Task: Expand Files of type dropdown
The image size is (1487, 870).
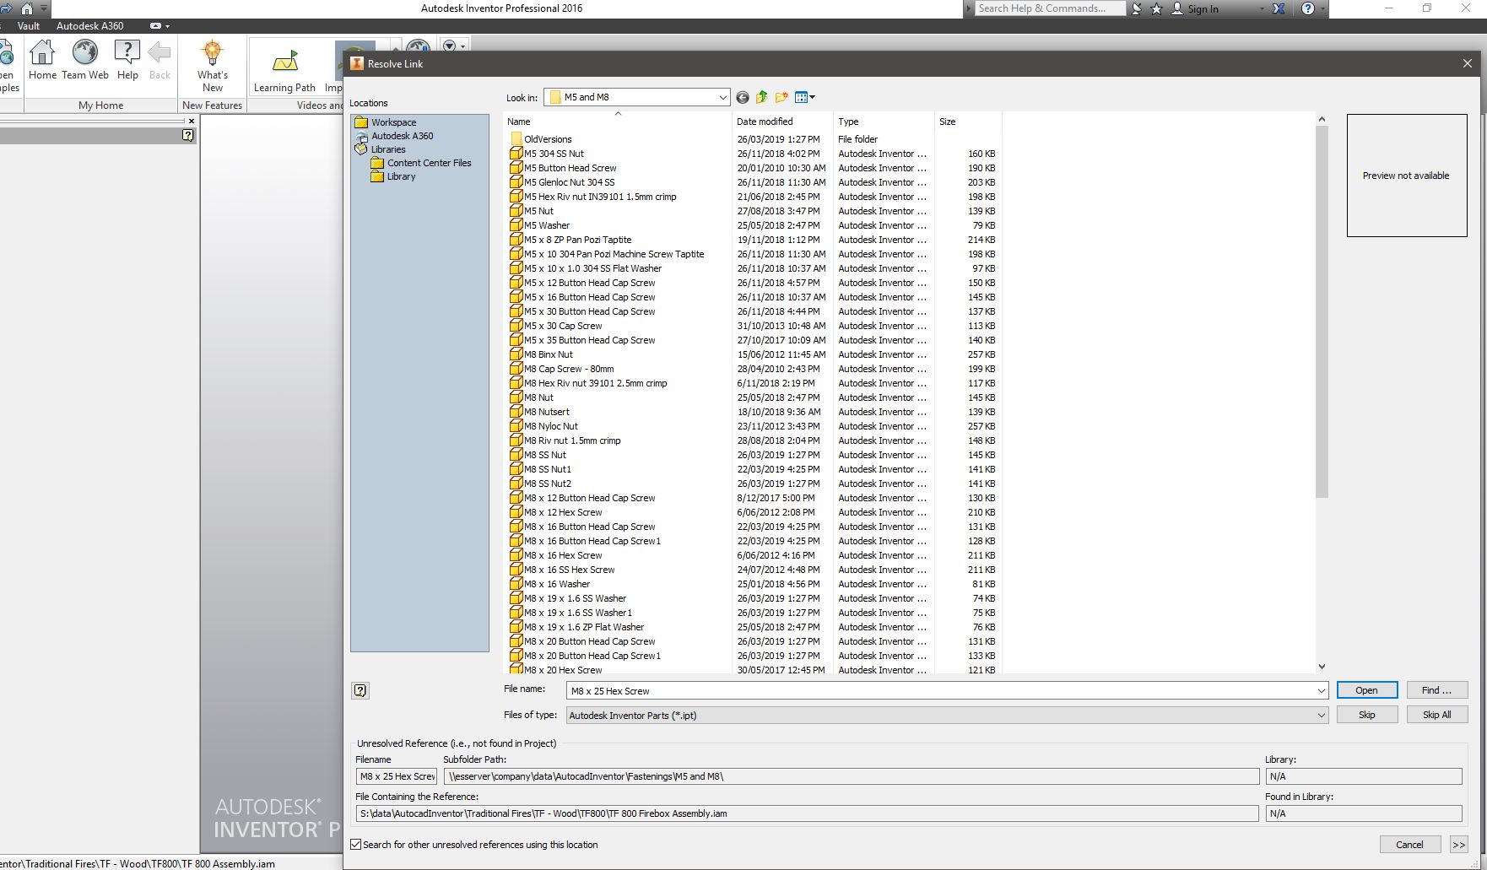Action: click(1322, 715)
